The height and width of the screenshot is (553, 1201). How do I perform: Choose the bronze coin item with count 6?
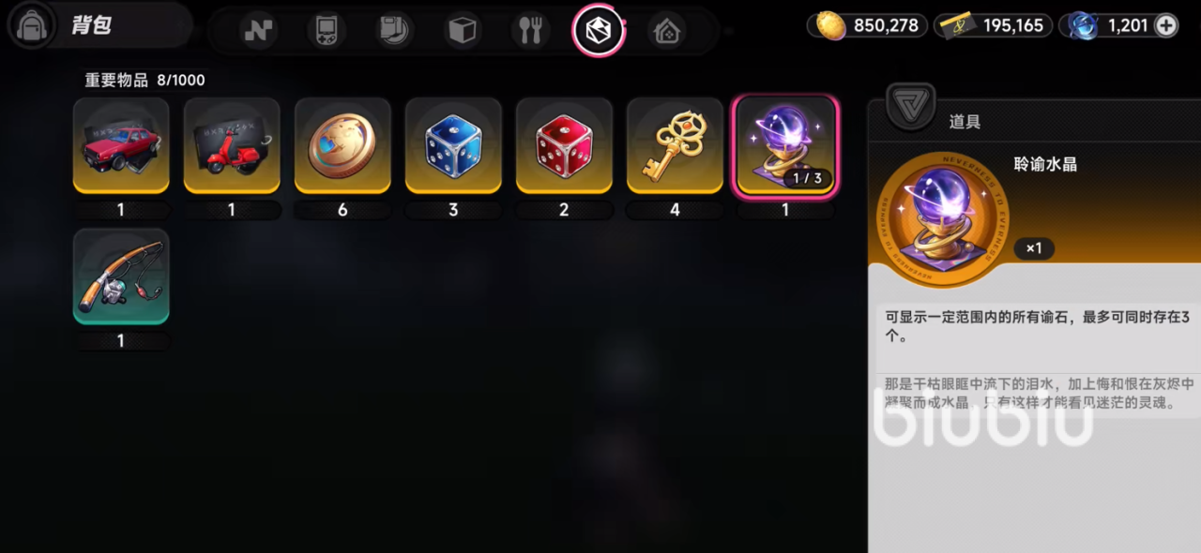[x=342, y=146]
